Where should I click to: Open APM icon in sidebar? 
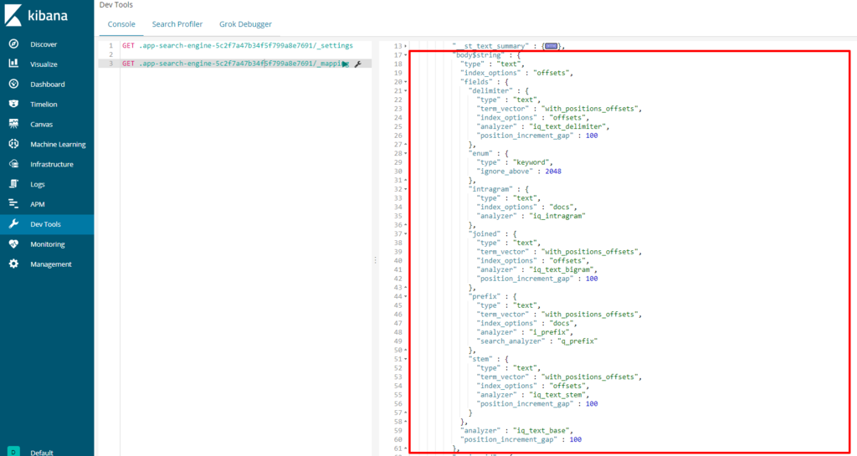pos(13,204)
